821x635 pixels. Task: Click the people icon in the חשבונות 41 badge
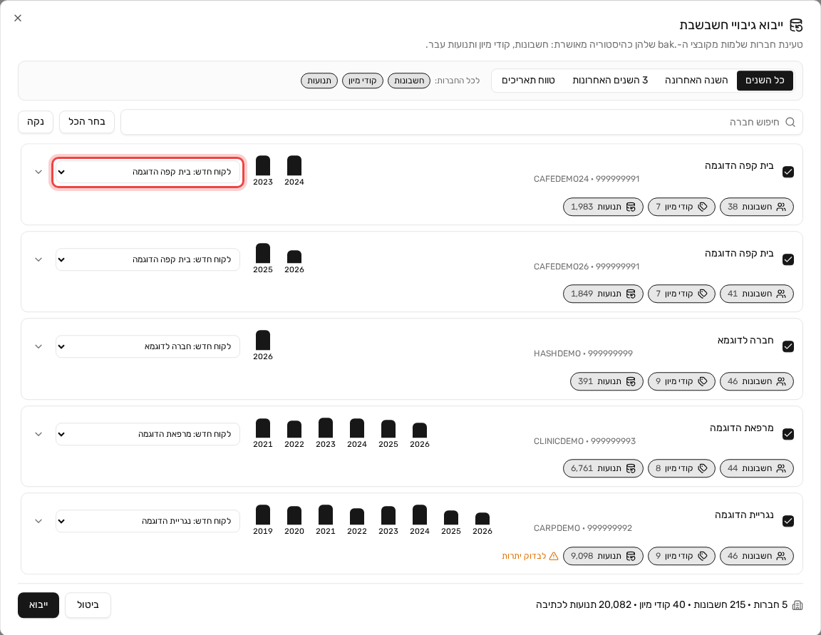(781, 294)
